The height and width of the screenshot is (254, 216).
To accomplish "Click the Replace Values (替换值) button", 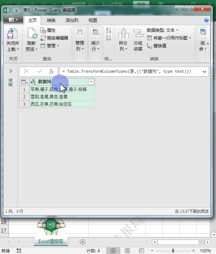I will click(157, 46).
